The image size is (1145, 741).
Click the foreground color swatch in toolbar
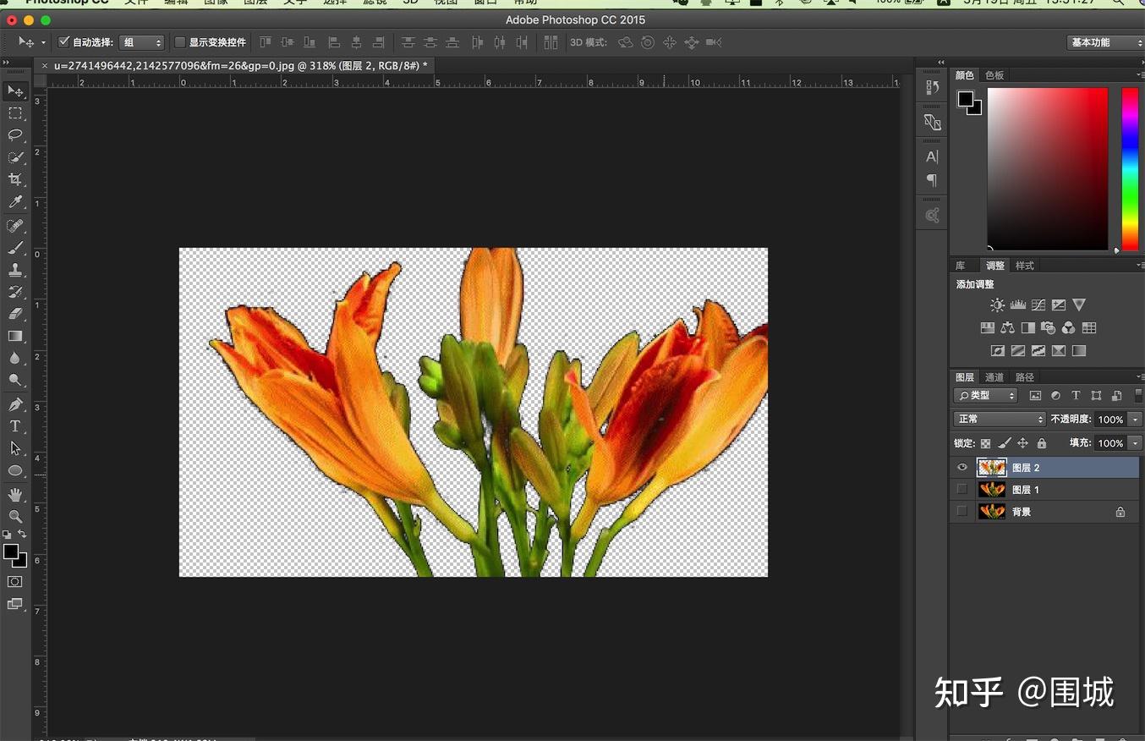[10, 552]
